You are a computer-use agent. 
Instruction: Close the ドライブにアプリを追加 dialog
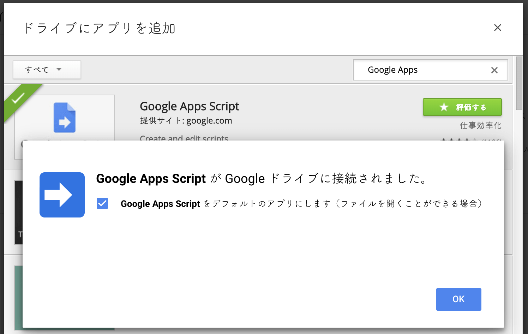click(497, 28)
